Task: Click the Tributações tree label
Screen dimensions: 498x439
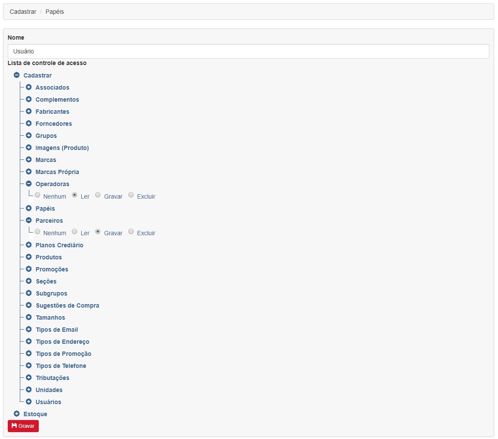Action: tap(53, 378)
